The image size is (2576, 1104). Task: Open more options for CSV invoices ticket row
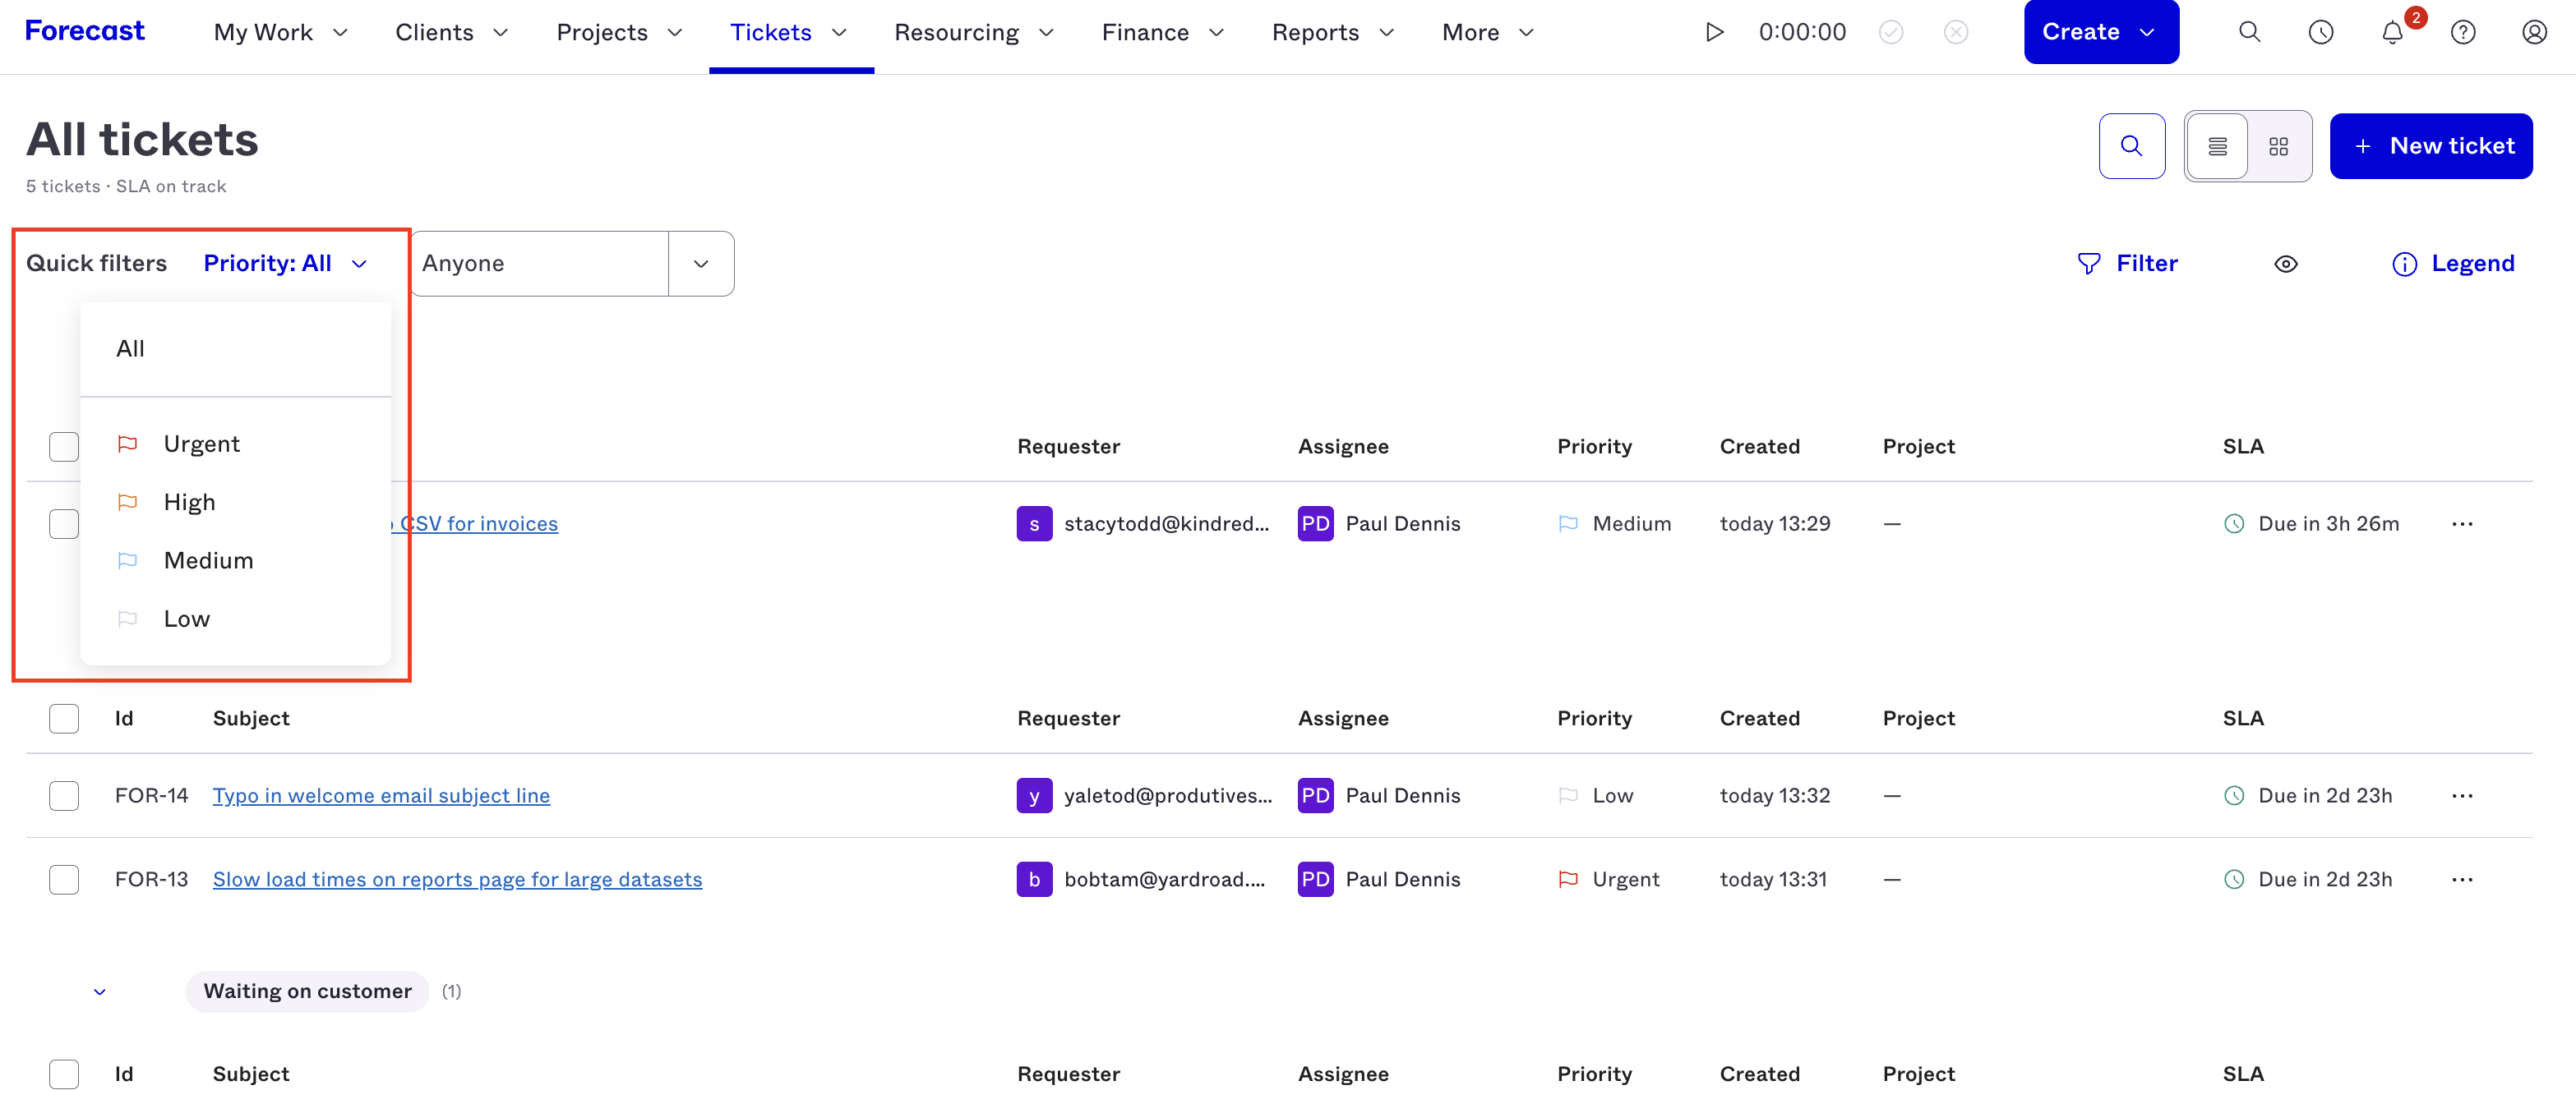tap(2462, 525)
